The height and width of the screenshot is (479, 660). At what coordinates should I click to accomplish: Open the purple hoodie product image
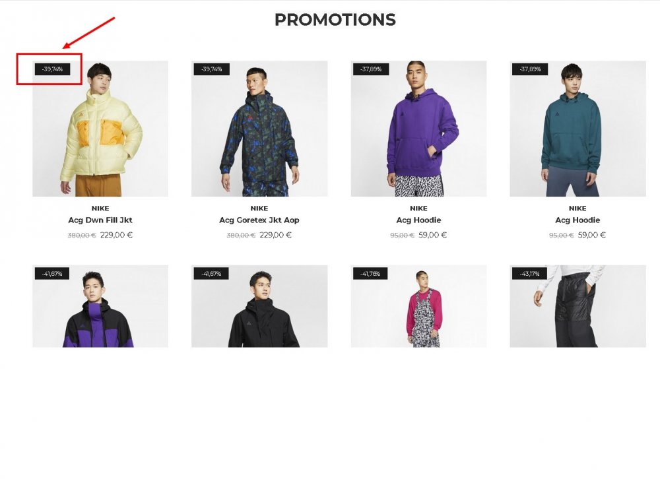click(419, 129)
